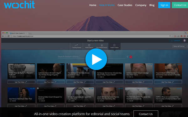Click the red round icon next to filter

tap(131, 57)
